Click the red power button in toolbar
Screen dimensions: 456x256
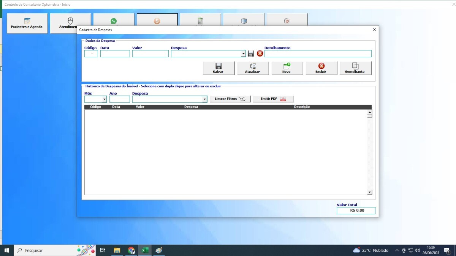click(x=287, y=21)
